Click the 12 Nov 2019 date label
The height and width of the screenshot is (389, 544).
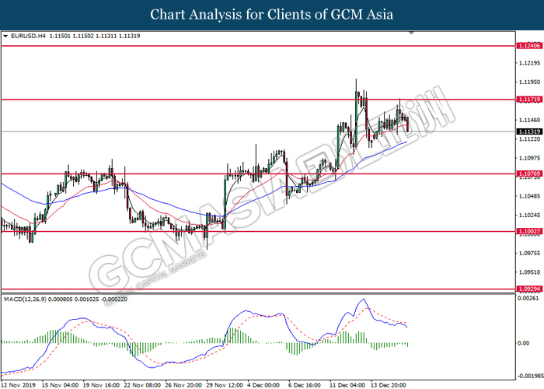point(19,384)
